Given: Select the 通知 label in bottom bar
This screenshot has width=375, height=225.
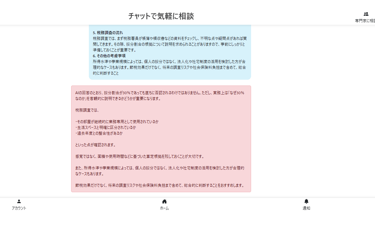Looking at the screenshot, I should click(306, 208).
